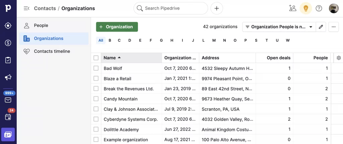The width and height of the screenshot is (343, 144).
Task: Open Leads radar icon in sidebar
Action: point(8,26)
